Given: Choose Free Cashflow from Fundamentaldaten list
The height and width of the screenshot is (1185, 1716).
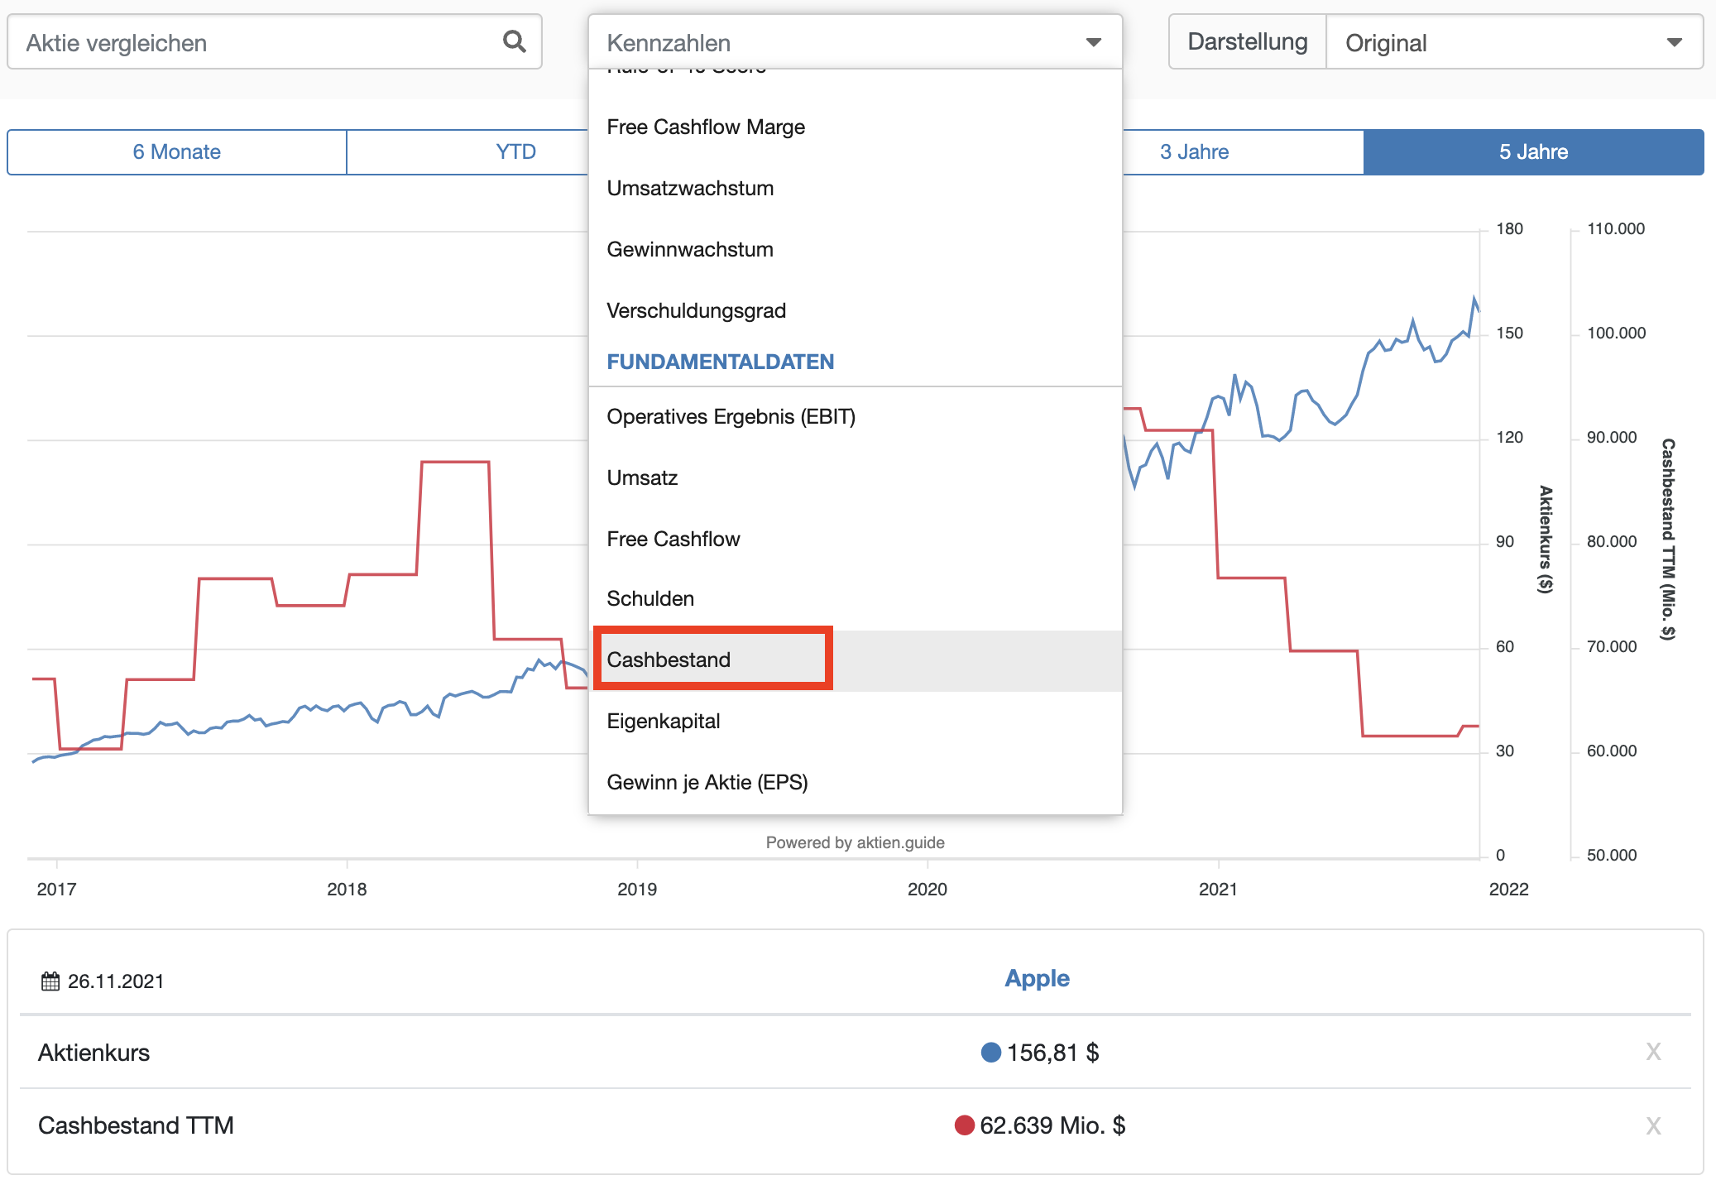Looking at the screenshot, I should [x=855, y=539].
